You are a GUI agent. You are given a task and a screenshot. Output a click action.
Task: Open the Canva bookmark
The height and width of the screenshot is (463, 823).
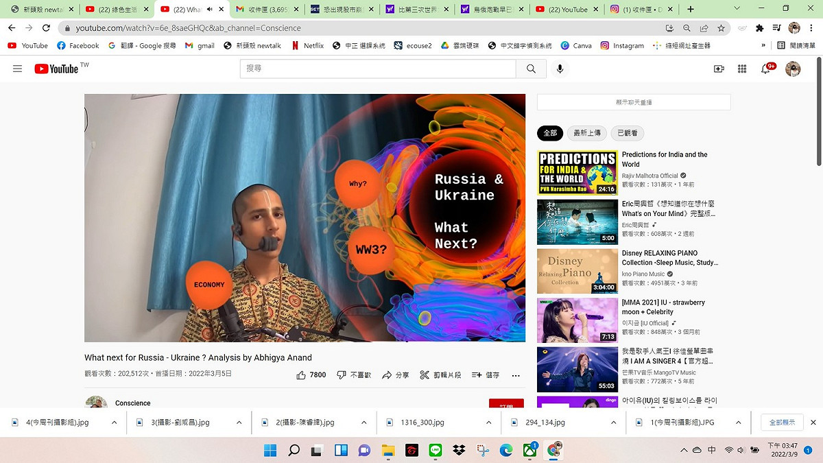576,45
